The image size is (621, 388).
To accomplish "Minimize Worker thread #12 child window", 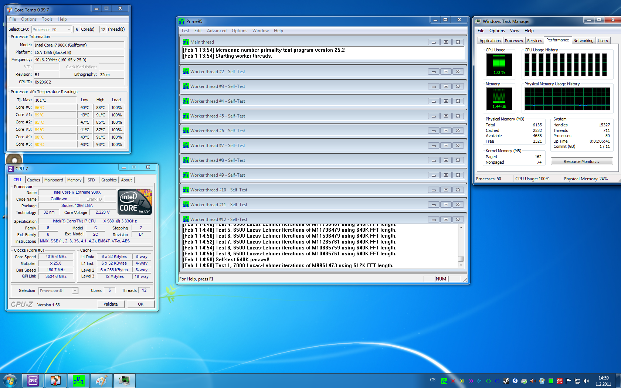I will pos(434,219).
